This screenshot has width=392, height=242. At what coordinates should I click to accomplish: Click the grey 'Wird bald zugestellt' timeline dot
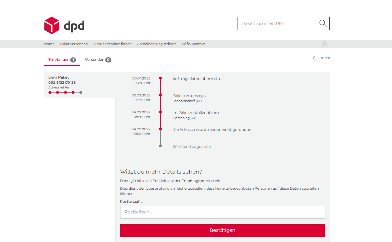[x=160, y=146]
